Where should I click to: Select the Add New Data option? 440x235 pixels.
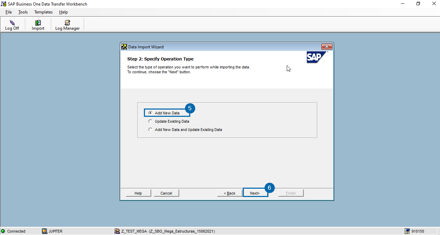(x=164, y=113)
